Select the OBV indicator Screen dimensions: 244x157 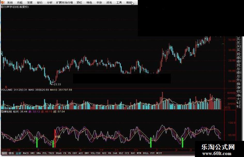[75, 153]
